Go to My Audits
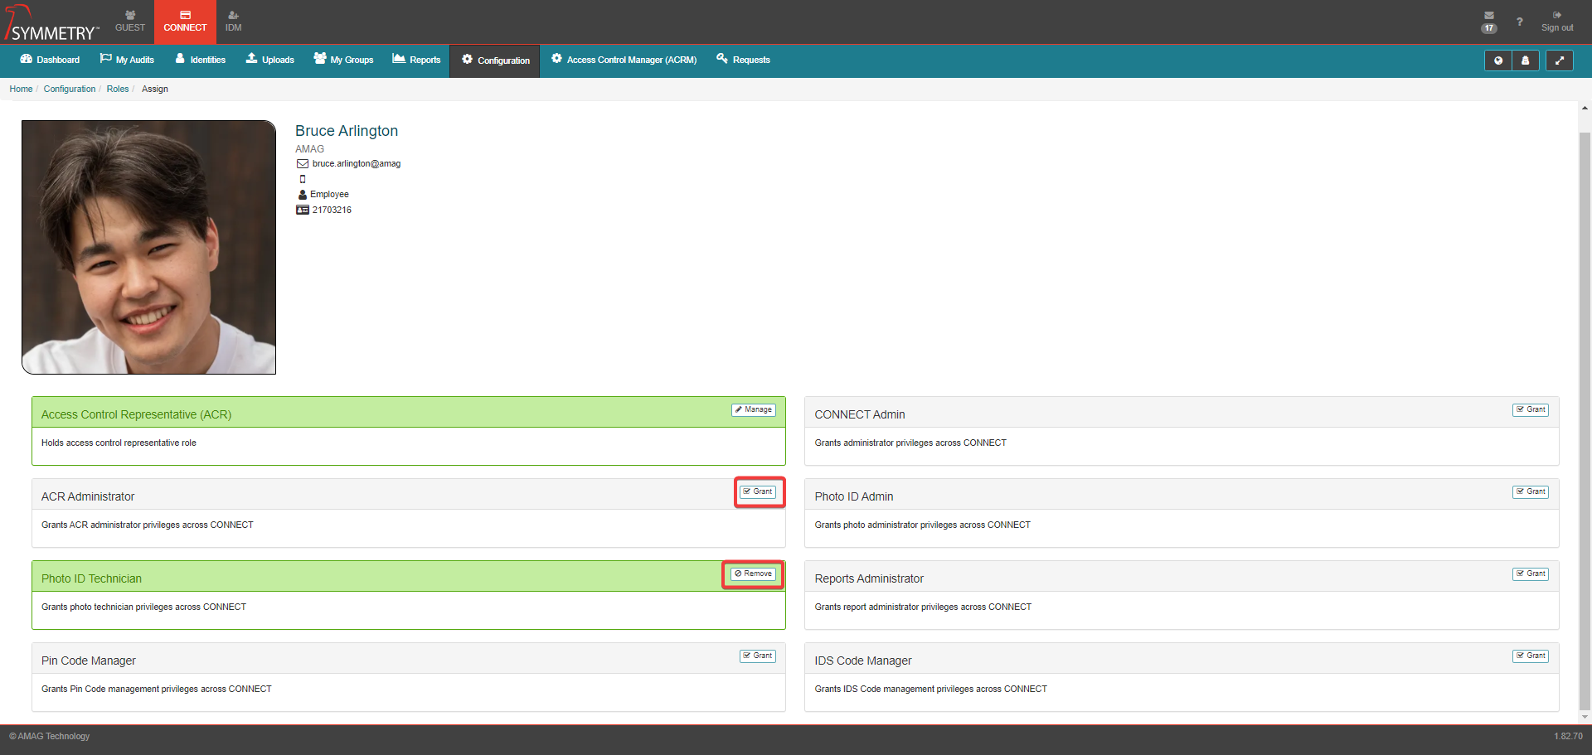The width and height of the screenshot is (1592, 755). (x=127, y=60)
